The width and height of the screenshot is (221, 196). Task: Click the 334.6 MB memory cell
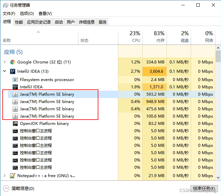[155, 62]
